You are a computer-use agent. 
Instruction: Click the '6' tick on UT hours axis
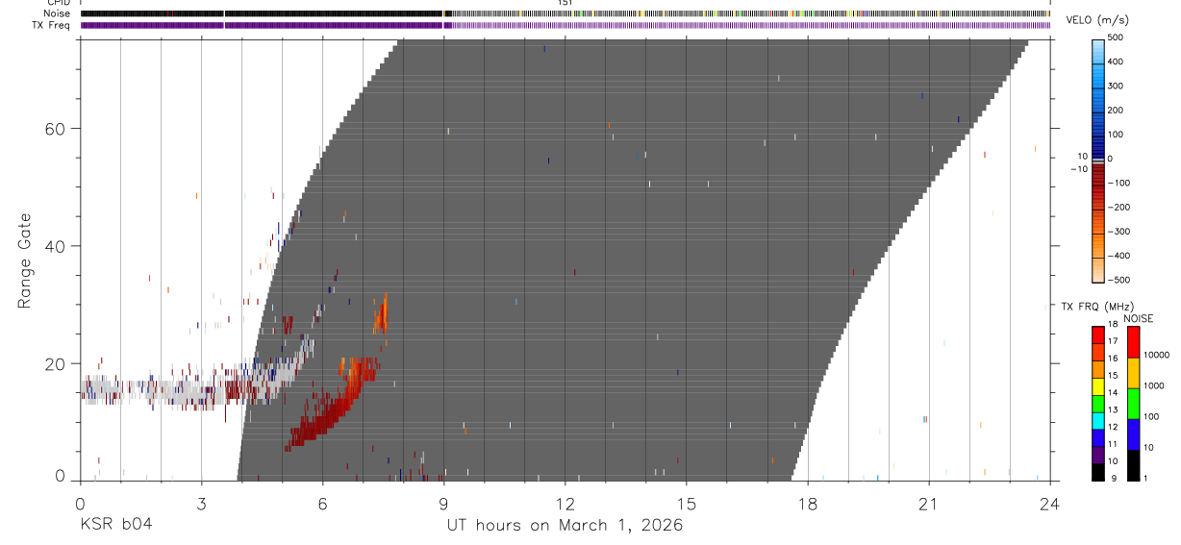click(322, 505)
